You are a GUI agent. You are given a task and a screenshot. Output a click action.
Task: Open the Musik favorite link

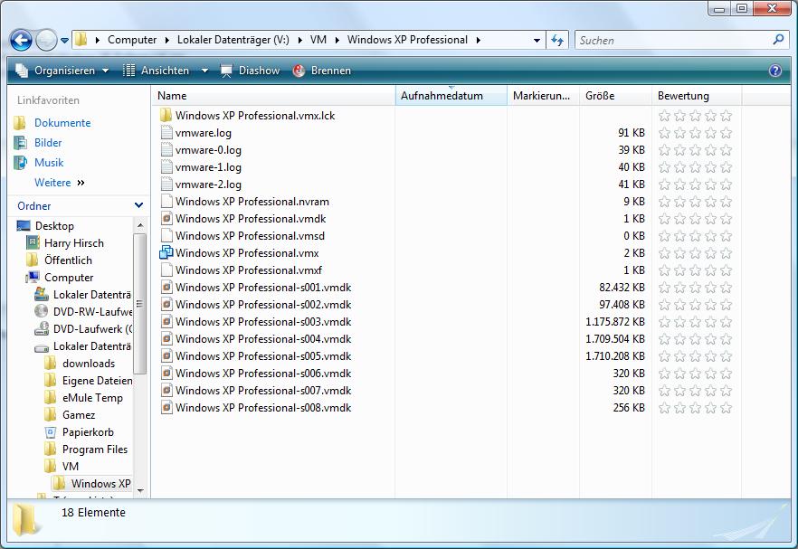49,162
